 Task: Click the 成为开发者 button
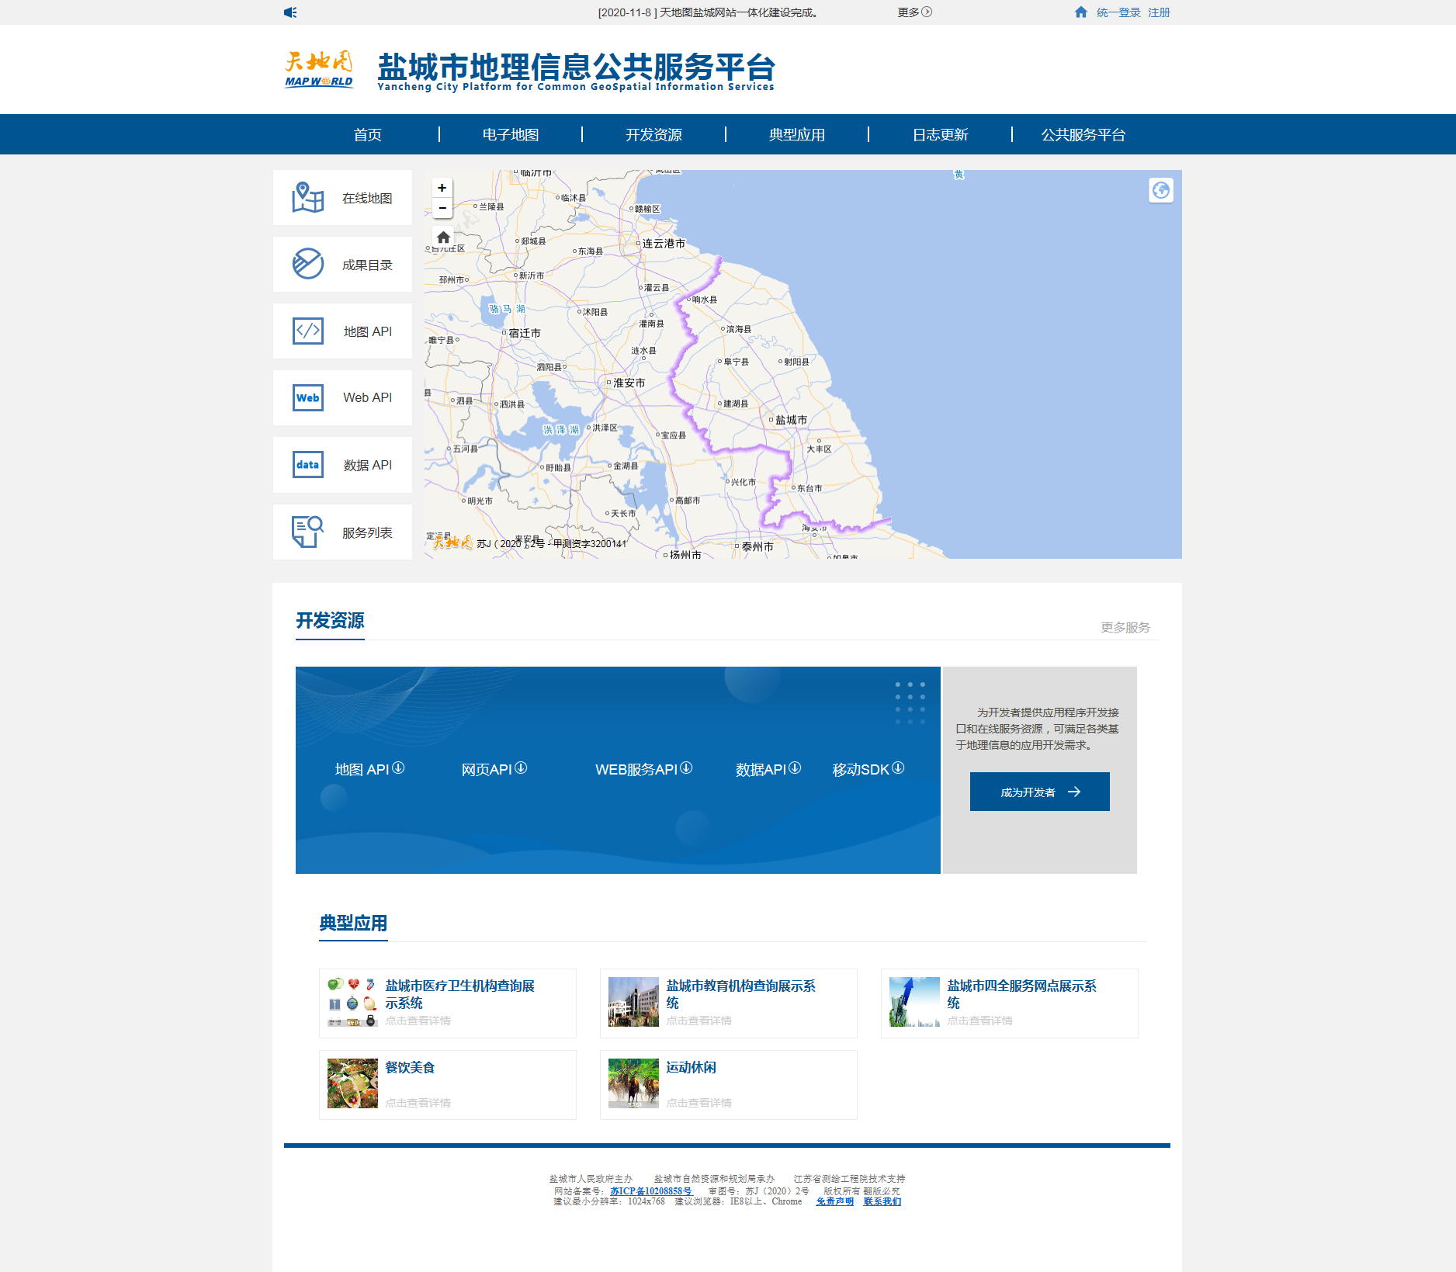pyautogui.click(x=1039, y=792)
